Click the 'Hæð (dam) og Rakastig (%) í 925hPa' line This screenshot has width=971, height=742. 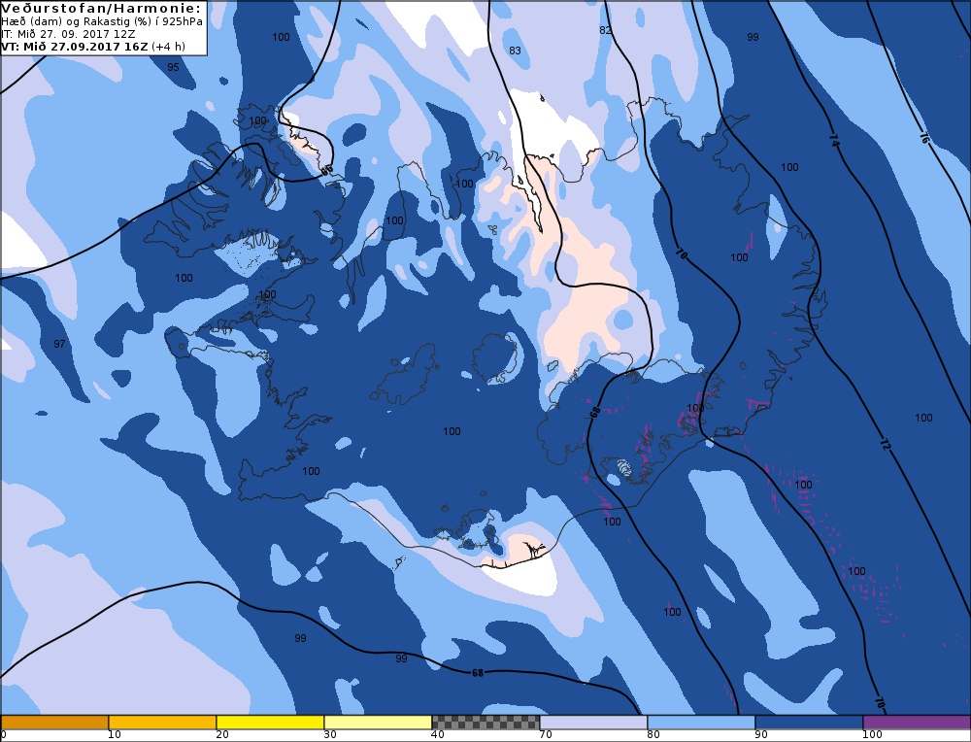coord(102,21)
